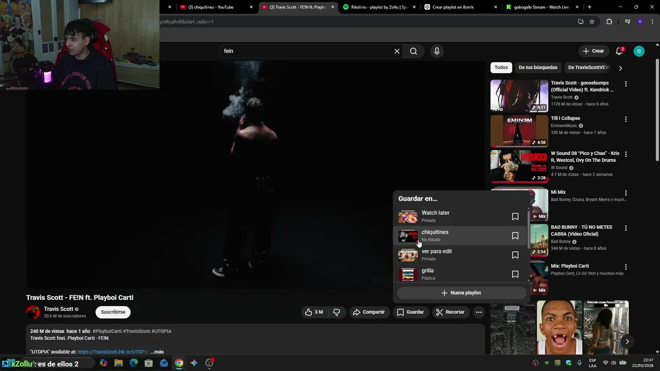Open options for the W Sound 08 video
The image size is (660, 371).
pos(626,154)
